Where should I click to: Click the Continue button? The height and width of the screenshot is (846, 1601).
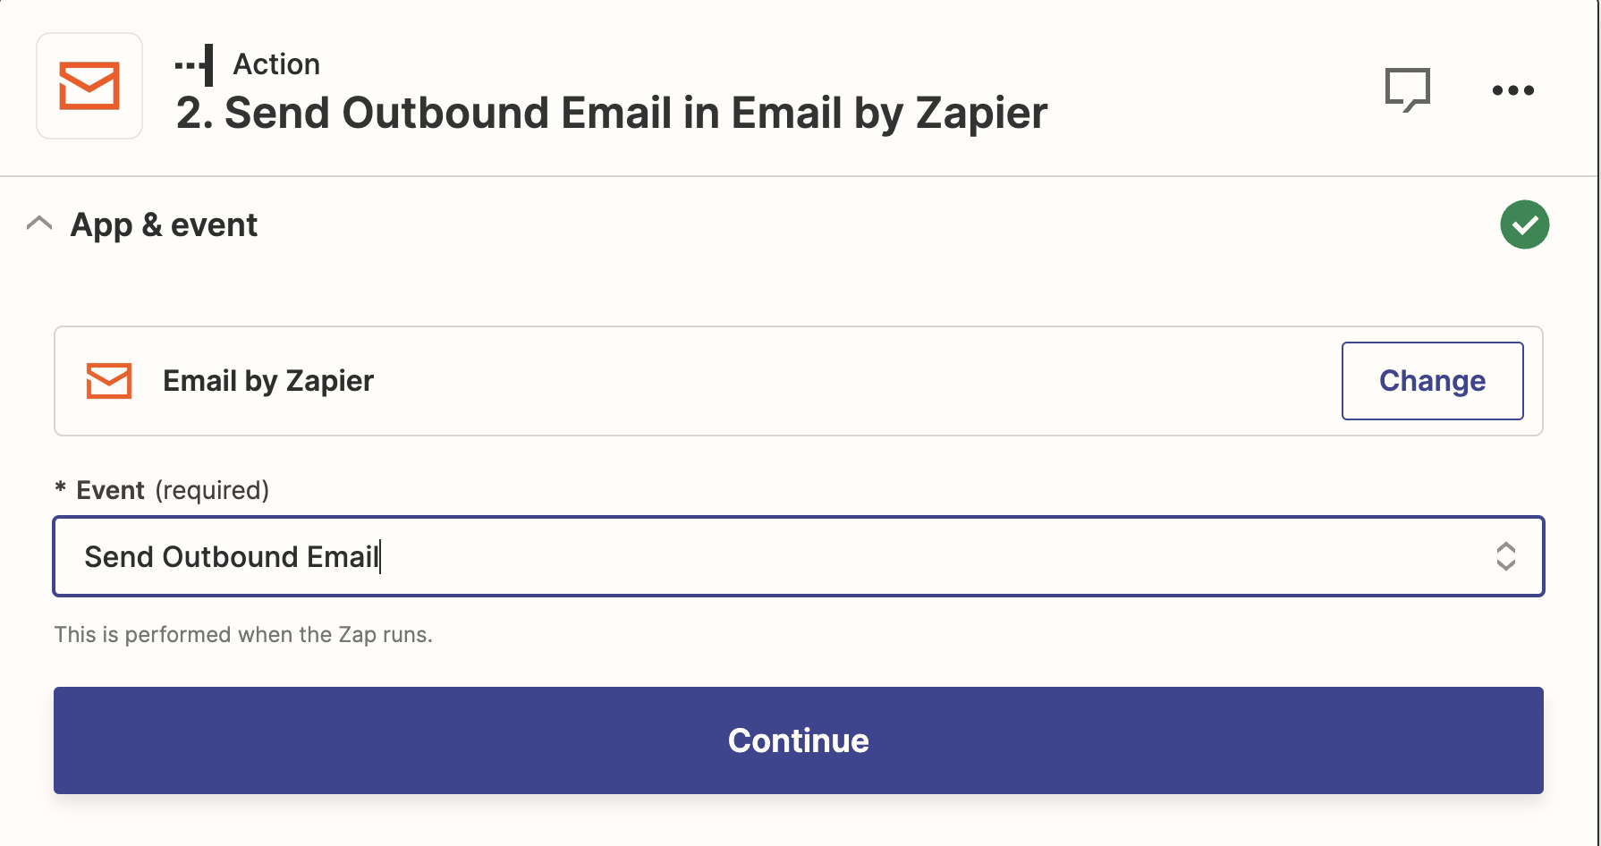coord(799,740)
